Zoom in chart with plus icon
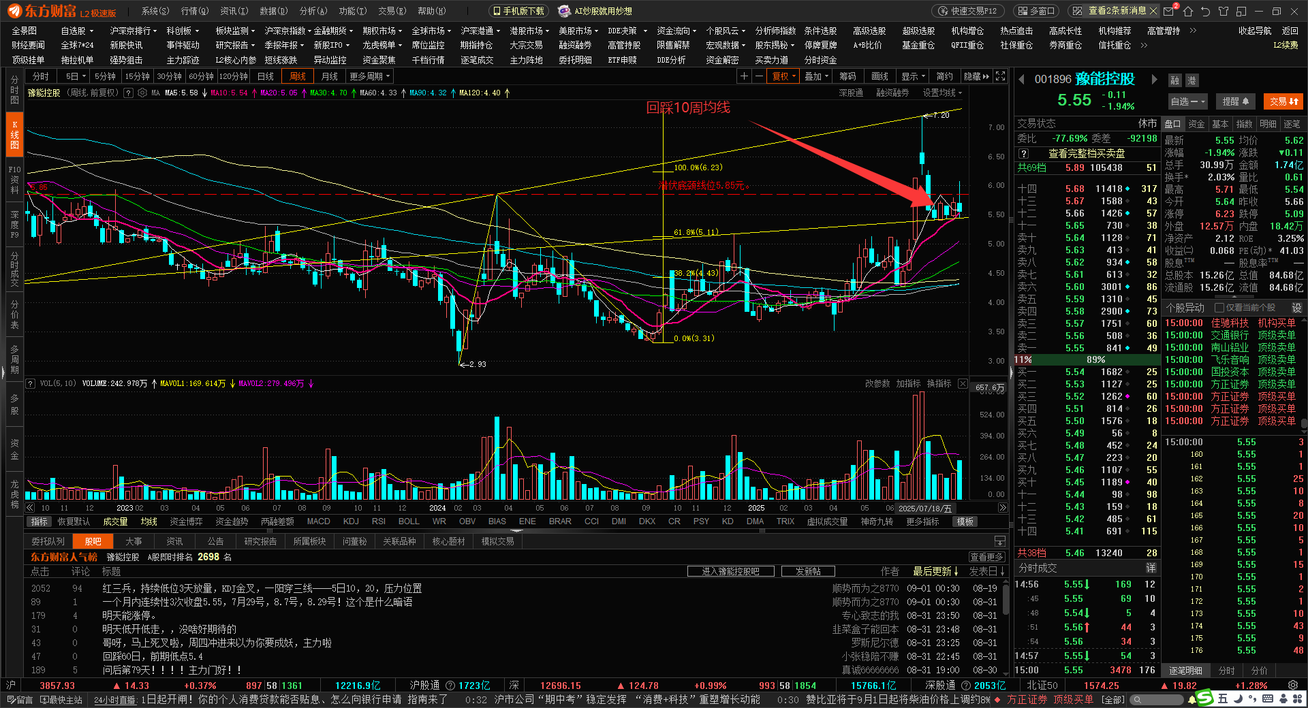The width and height of the screenshot is (1308, 708). pyautogui.click(x=744, y=76)
